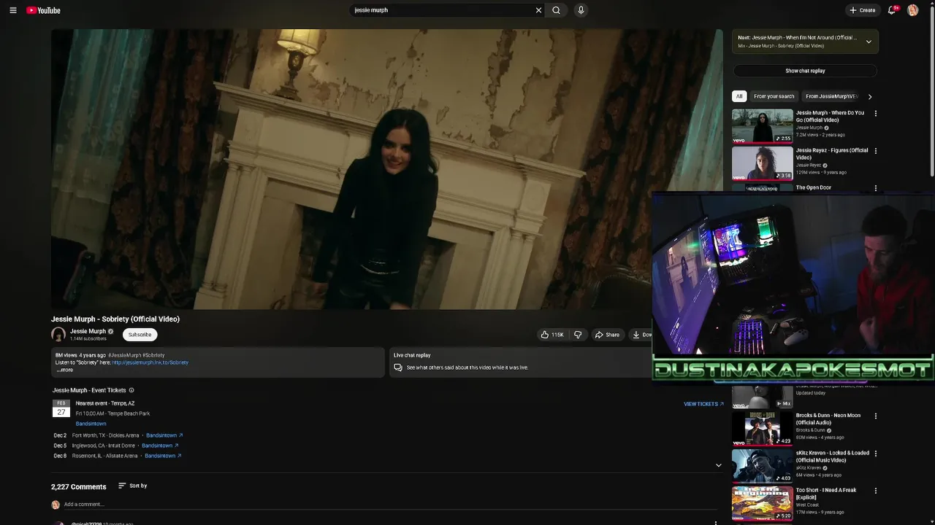The image size is (935, 525).
Task: Select the From JessieMurphVEVO chip
Action: click(831, 96)
